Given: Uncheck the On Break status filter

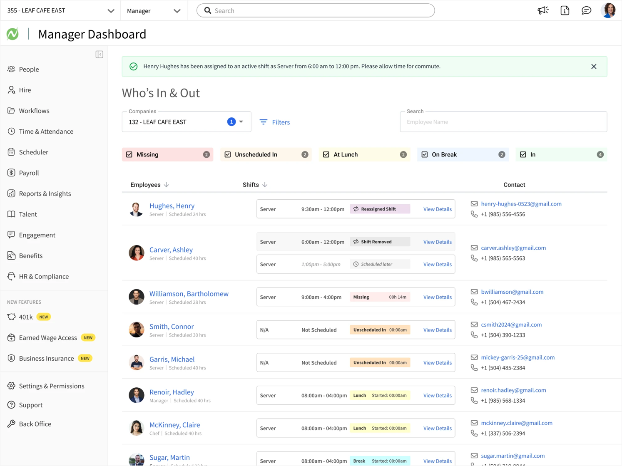Looking at the screenshot, I should (x=425, y=154).
